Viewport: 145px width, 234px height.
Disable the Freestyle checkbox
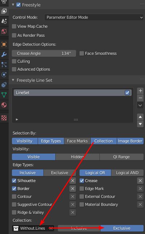click(x=18, y=5)
